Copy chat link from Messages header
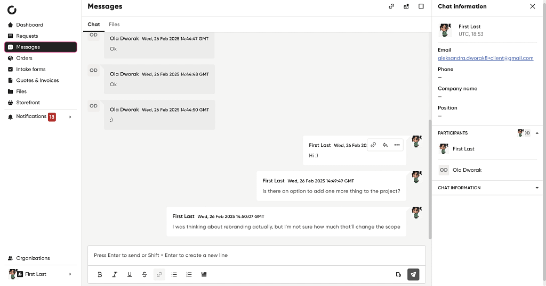The height and width of the screenshot is (286, 546). (391, 6)
